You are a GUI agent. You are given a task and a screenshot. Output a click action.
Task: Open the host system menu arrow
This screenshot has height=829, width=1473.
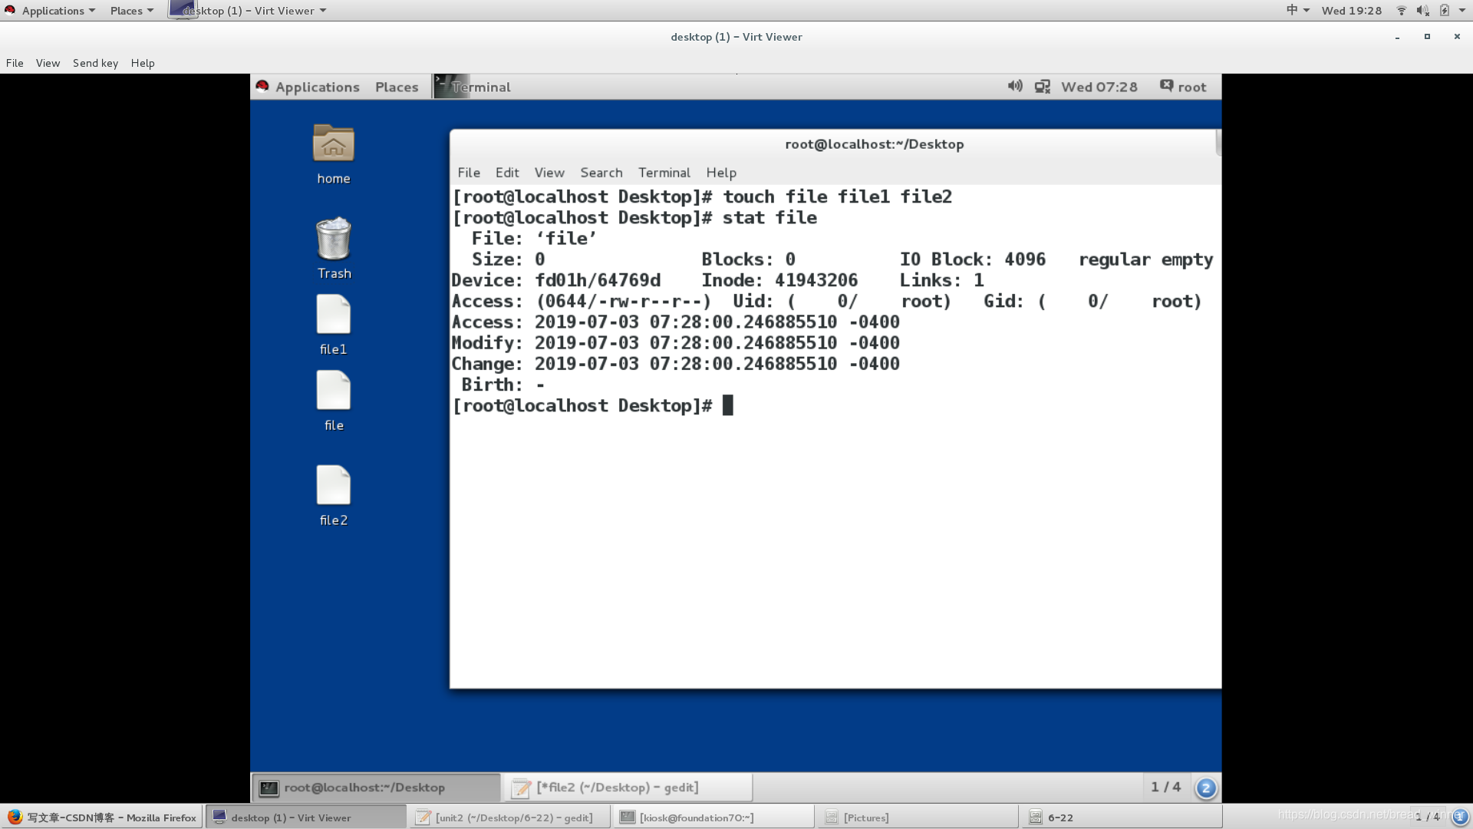[x=1462, y=11]
